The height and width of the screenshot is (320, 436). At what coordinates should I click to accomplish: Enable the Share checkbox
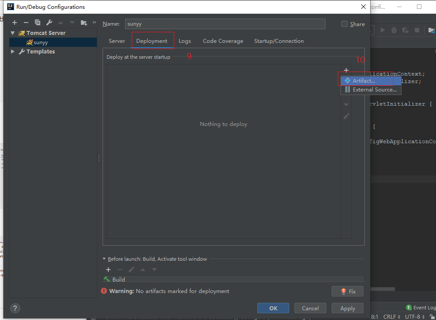[x=344, y=24]
